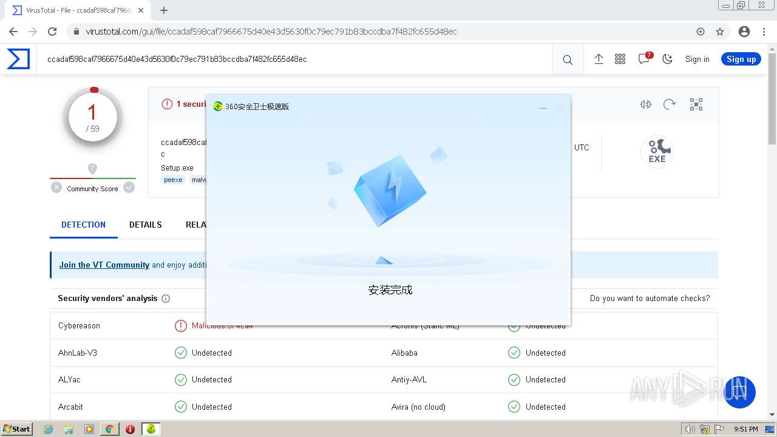Click the Avira (no cloud) vendor name
777x437 pixels.
(x=418, y=407)
